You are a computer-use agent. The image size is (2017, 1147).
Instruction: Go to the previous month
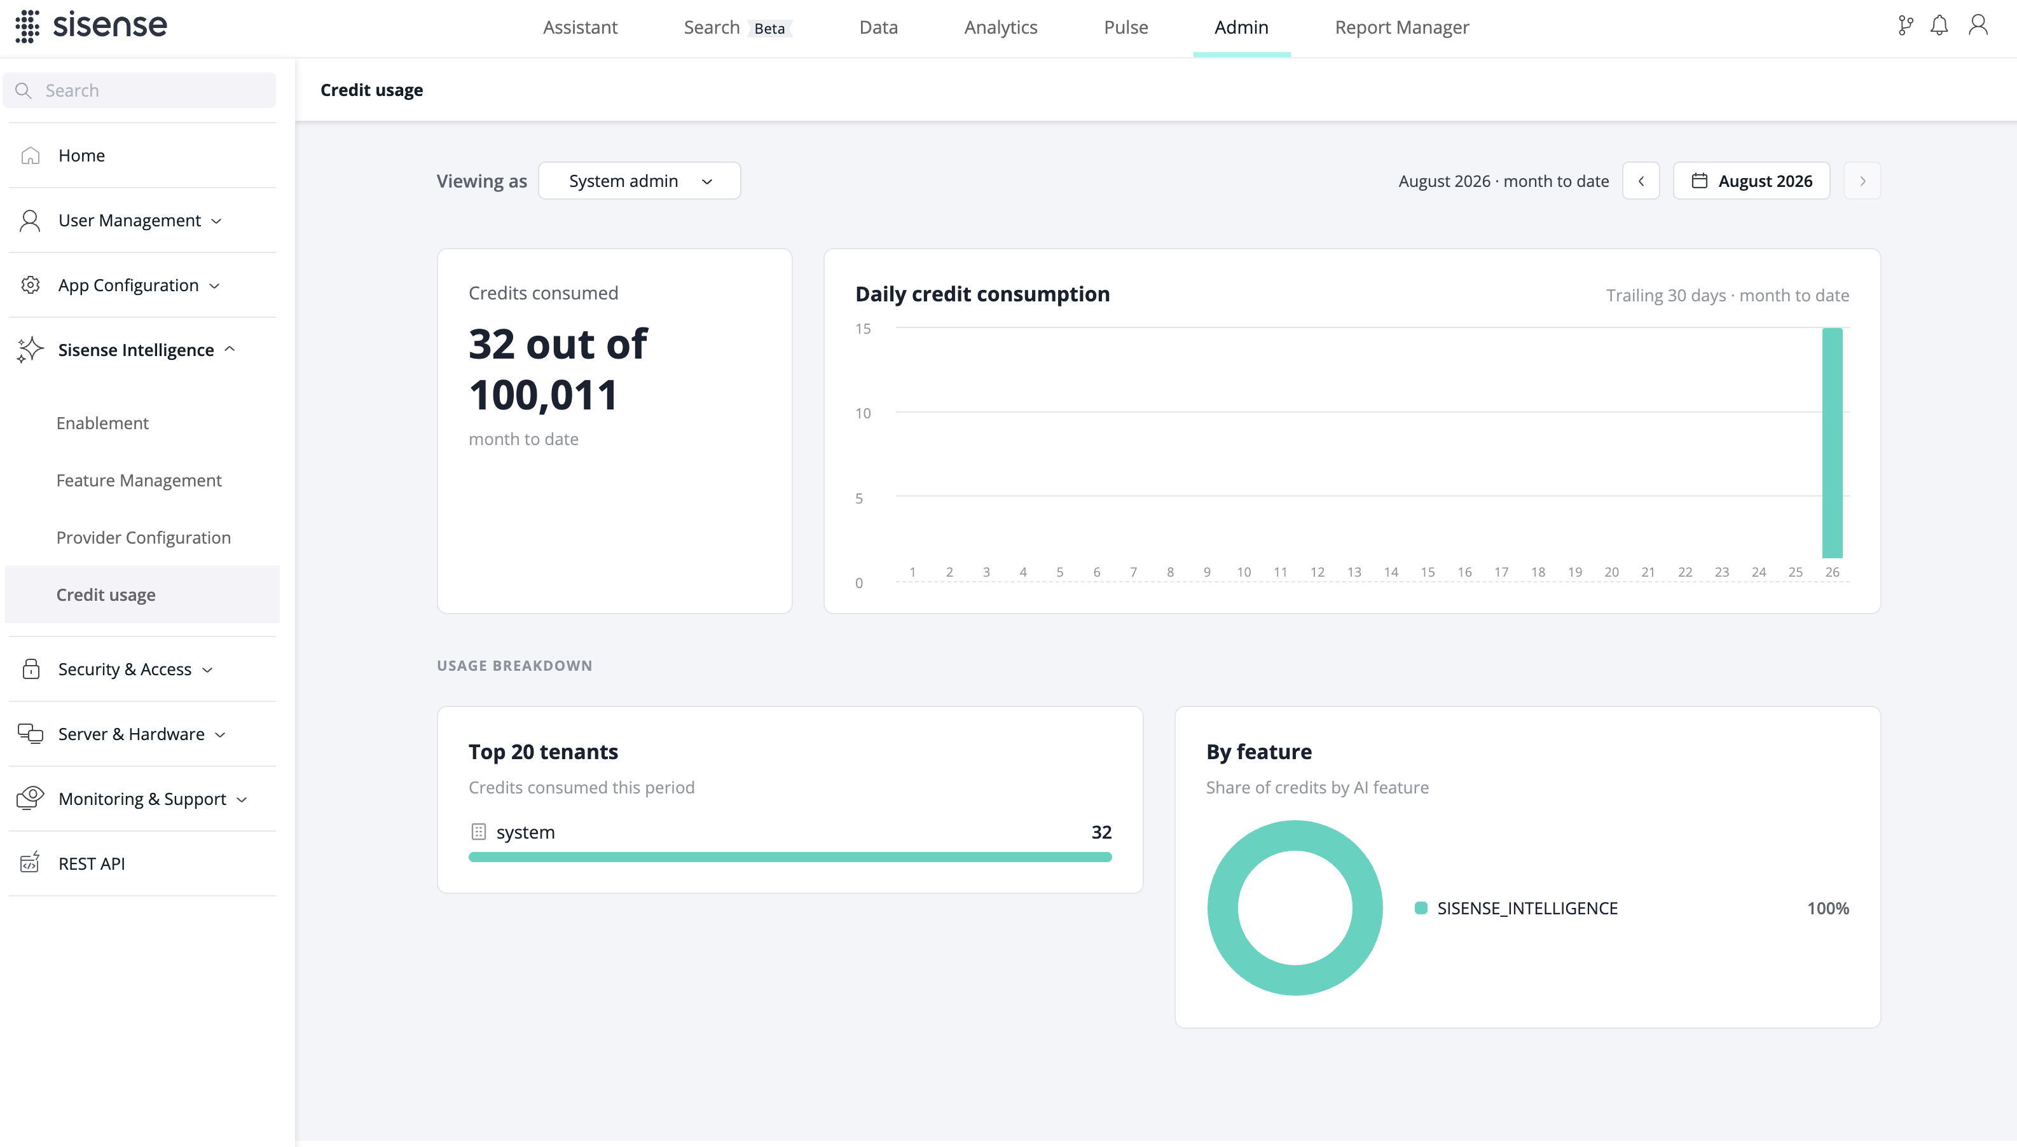1641,181
